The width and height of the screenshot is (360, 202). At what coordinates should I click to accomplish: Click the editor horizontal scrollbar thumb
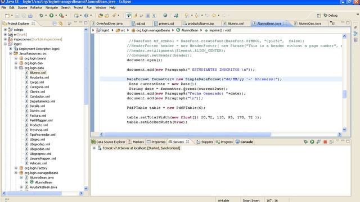(x=187, y=134)
